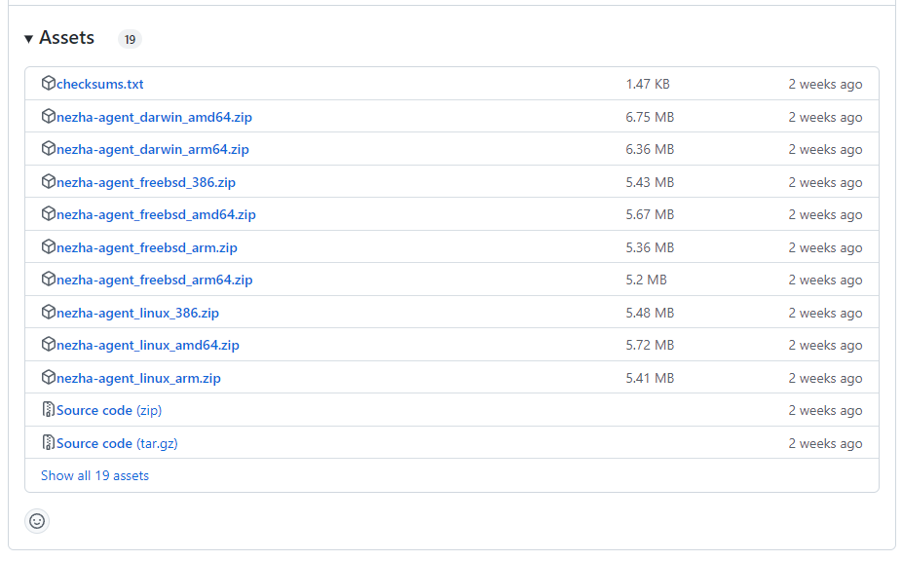Click the 5.72 MB size value
This screenshot has width=902, height=561.
(650, 345)
